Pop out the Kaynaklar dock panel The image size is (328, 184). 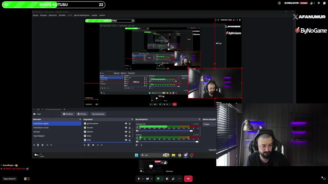pyautogui.click(x=132, y=119)
